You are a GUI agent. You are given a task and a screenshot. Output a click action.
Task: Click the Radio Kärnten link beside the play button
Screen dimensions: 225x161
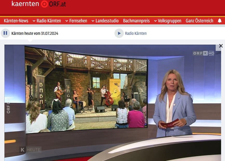tap(136, 33)
